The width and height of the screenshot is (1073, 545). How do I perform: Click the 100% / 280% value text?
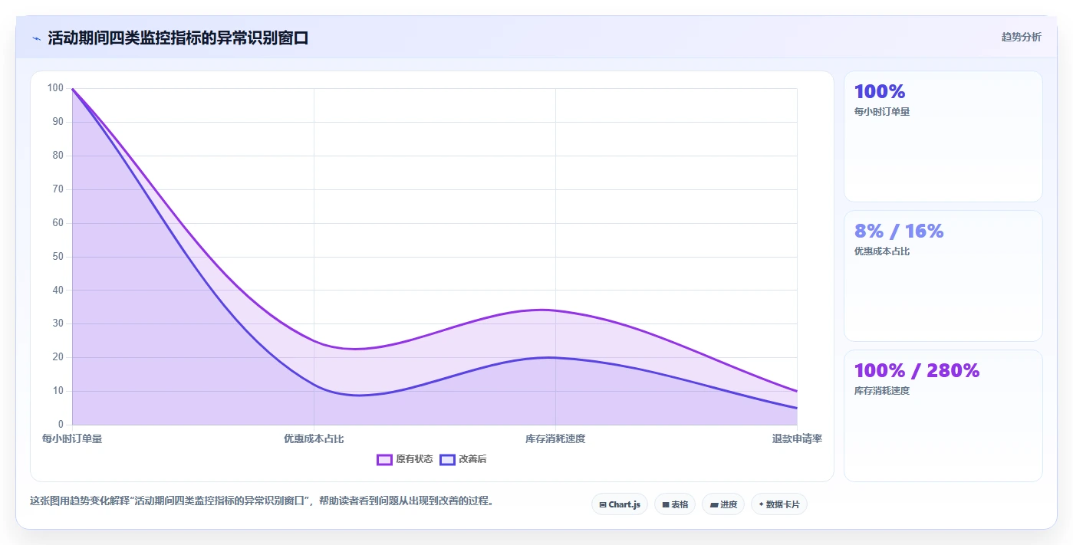[917, 371]
